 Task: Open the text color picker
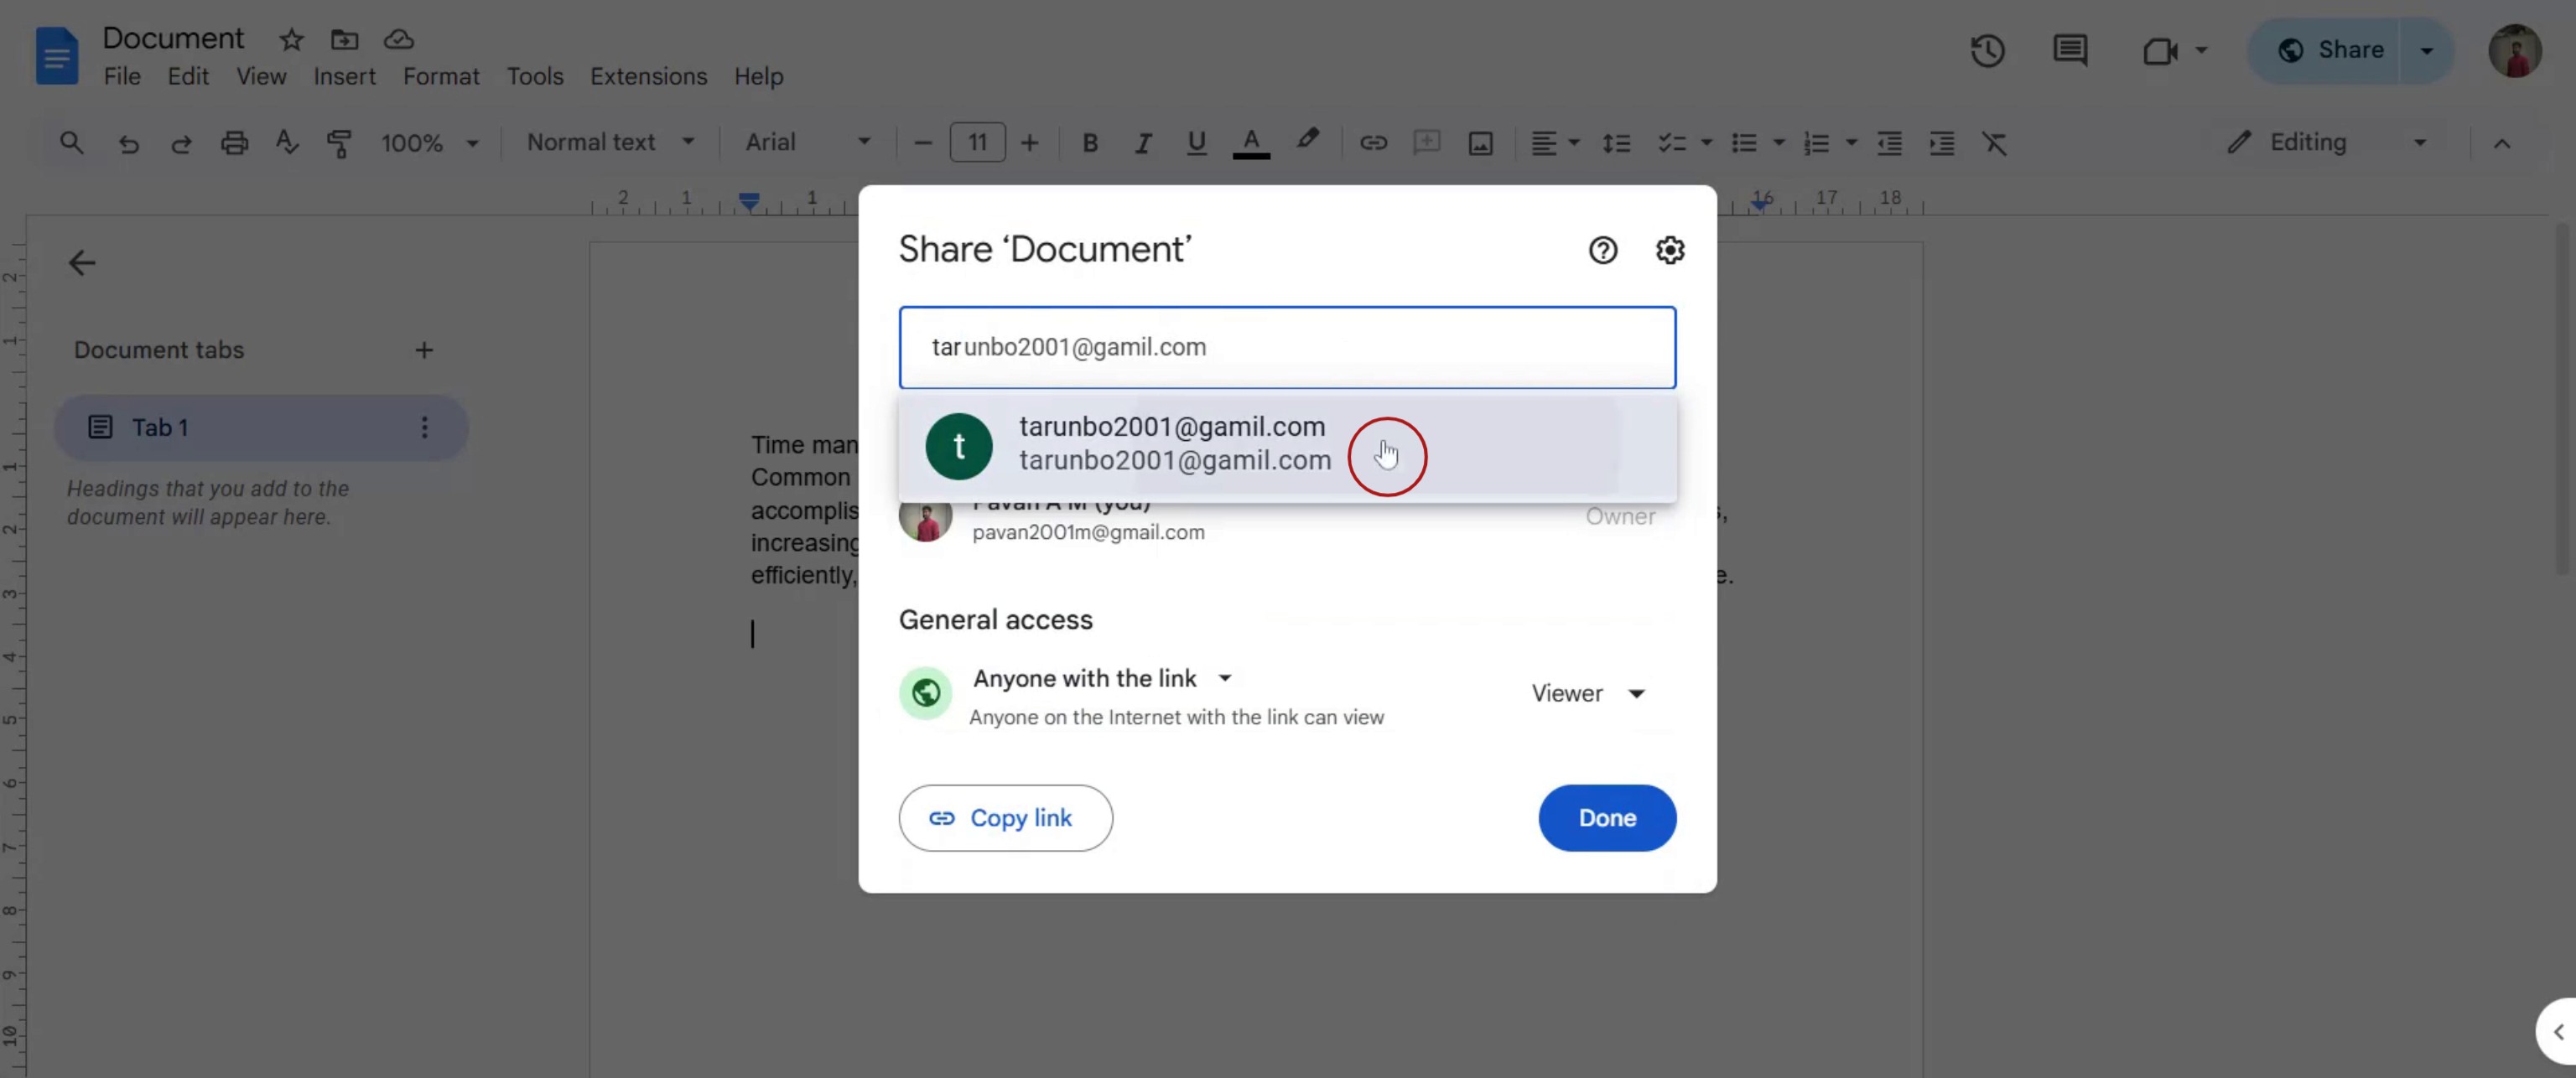(1250, 143)
